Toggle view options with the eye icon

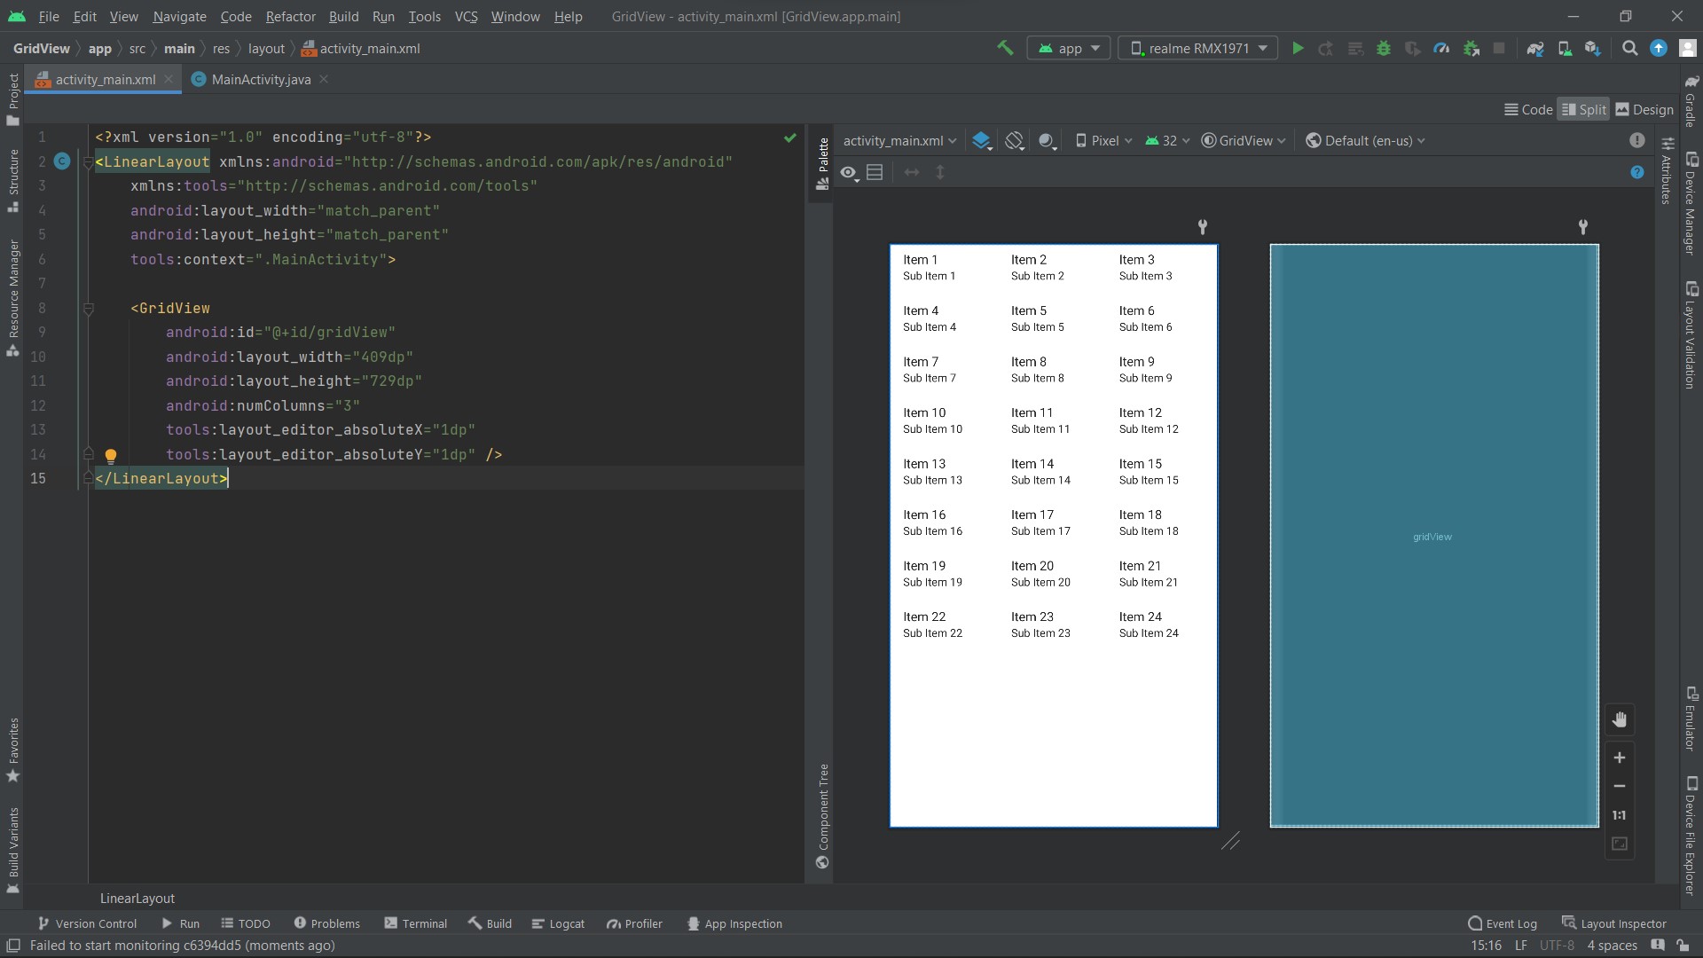tap(849, 172)
